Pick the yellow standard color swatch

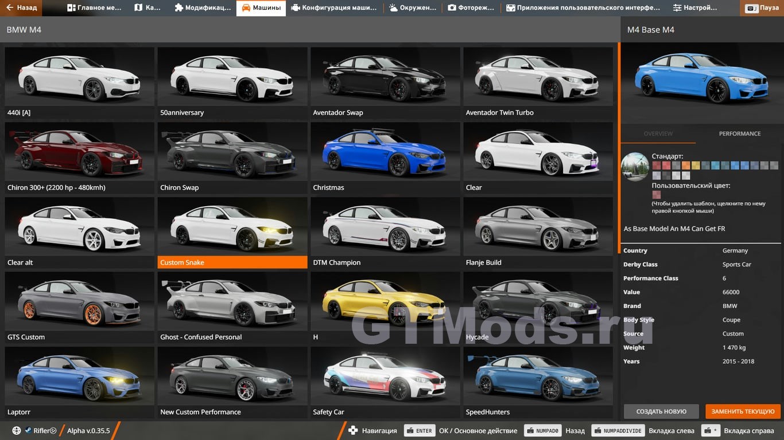tap(696, 166)
